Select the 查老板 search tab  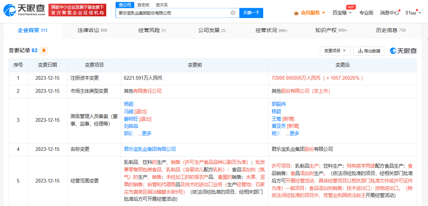click(143, 5)
